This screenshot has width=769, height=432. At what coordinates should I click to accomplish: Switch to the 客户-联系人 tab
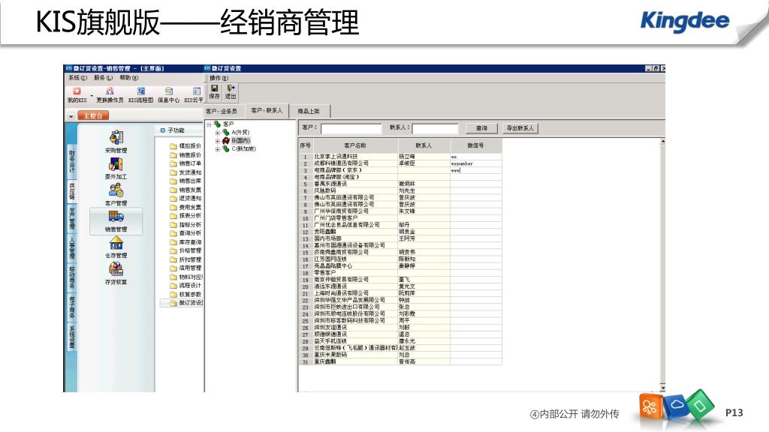[x=267, y=111]
